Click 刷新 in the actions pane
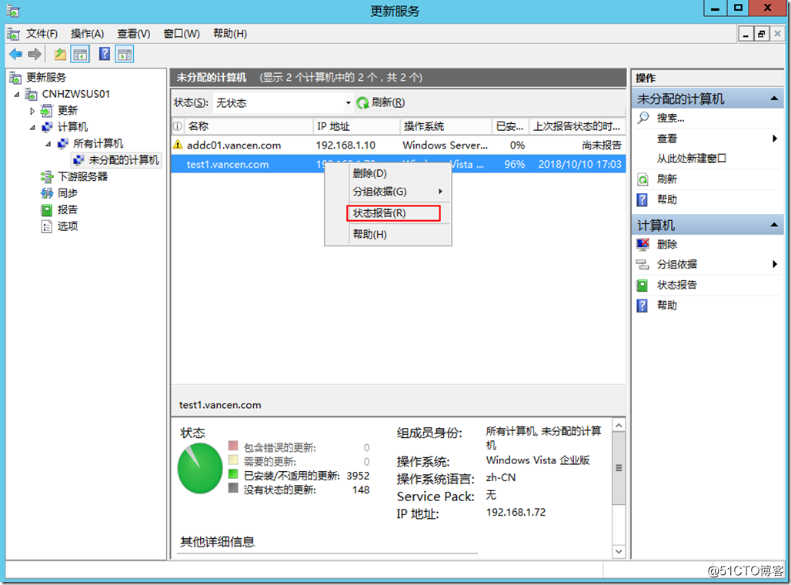 coord(666,179)
